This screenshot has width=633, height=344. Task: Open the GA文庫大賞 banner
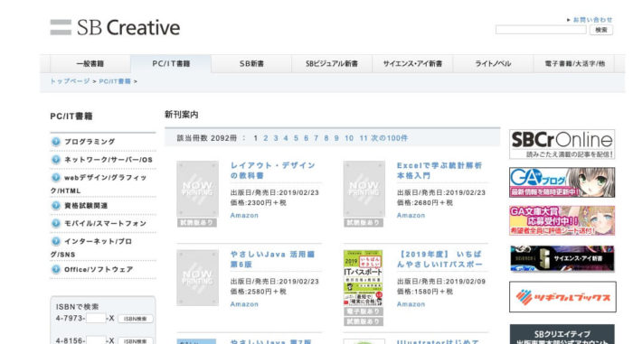point(562,220)
